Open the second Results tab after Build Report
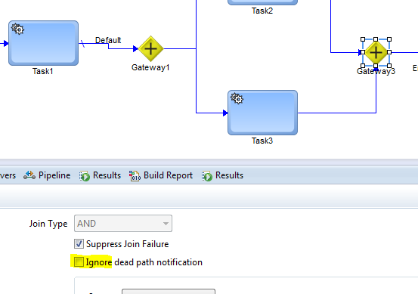 point(222,175)
